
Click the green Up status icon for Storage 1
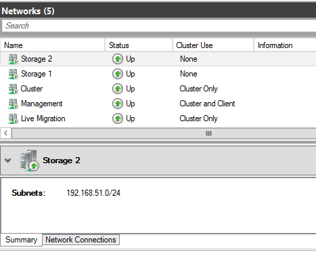click(118, 74)
